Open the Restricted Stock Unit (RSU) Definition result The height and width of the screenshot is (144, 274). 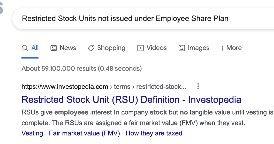click(x=131, y=100)
